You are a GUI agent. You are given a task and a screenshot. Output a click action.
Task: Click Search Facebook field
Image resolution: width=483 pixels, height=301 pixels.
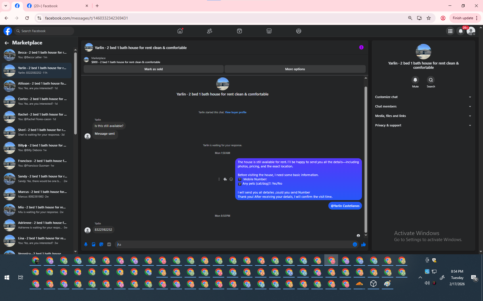[x=44, y=31]
